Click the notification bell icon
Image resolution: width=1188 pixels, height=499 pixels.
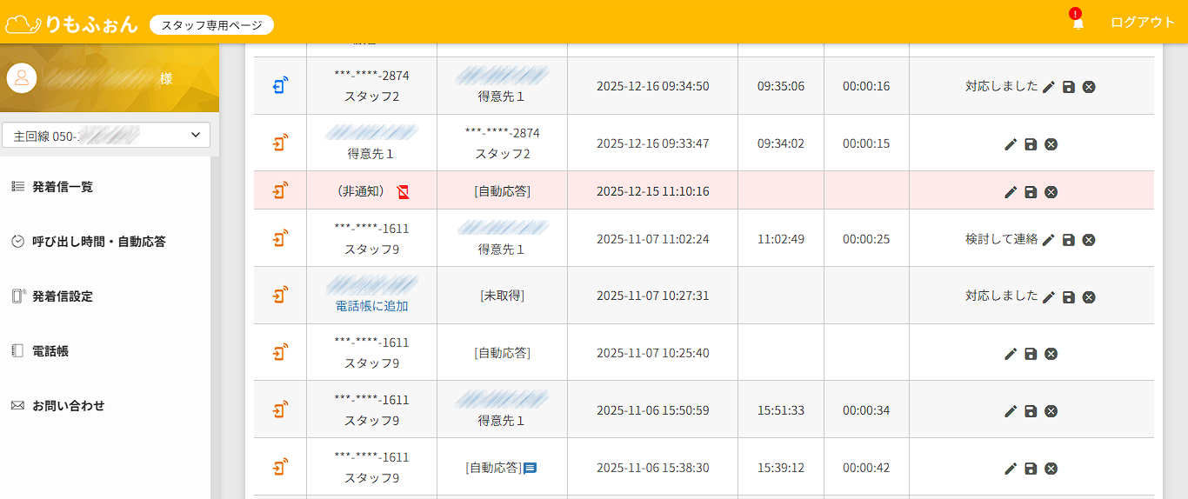pos(1078,23)
